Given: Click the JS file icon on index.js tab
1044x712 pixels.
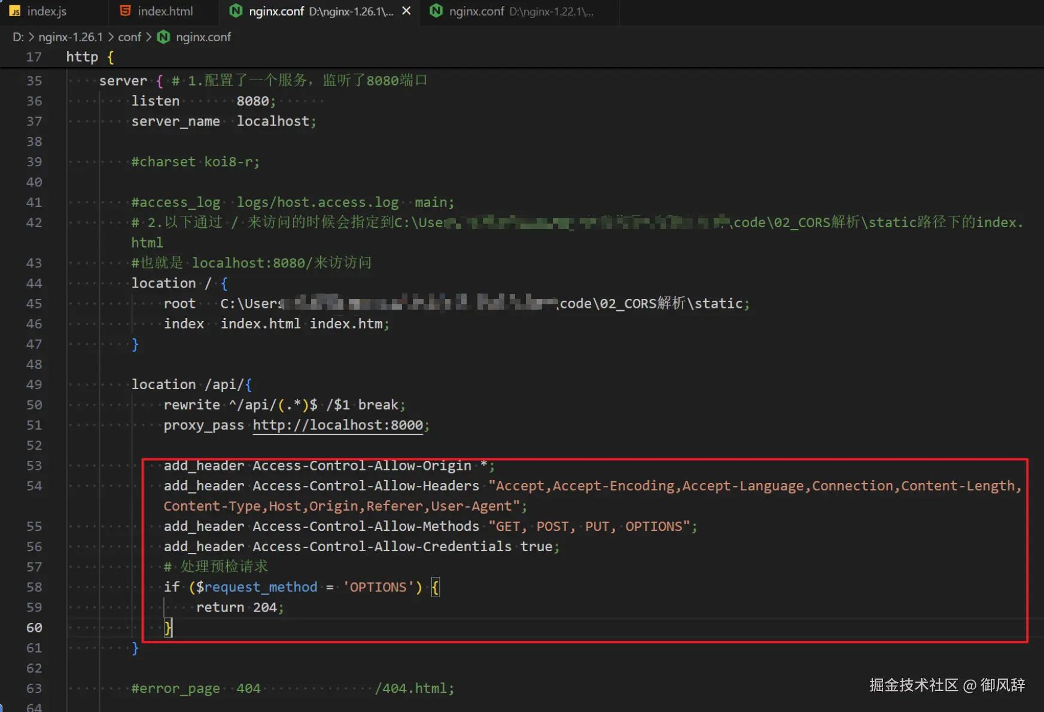Looking at the screenshot, I should 15,11.
